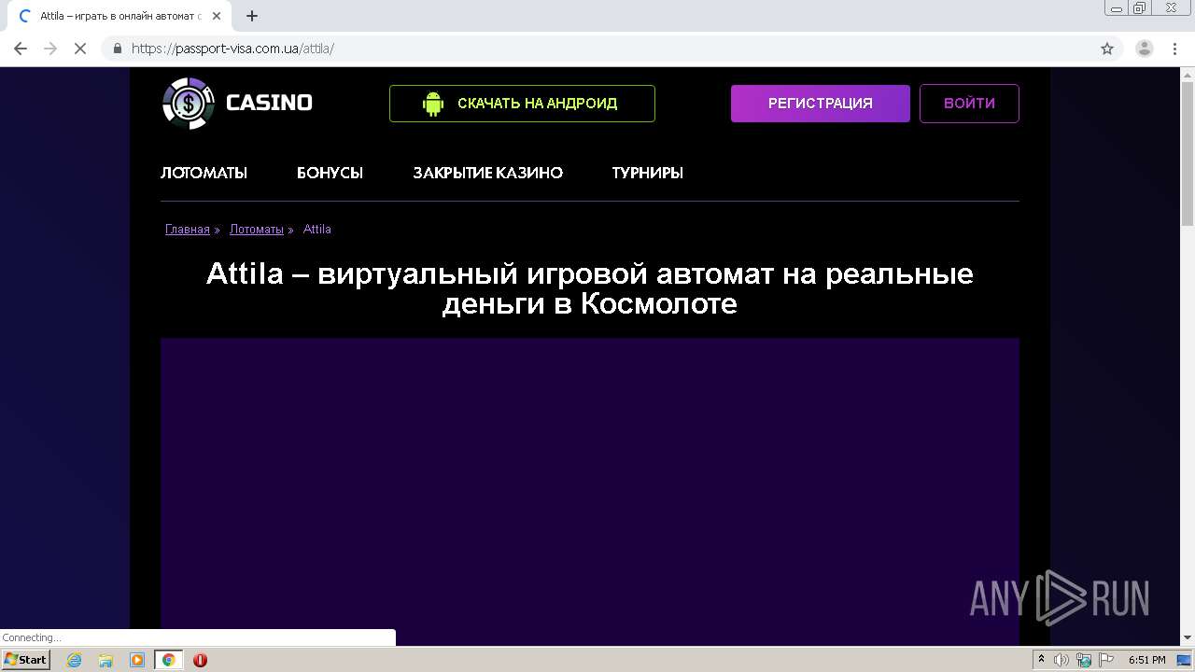Click the Attila breadcrumb text
The height and width of the screenshot is (672, 1195).
317,230
